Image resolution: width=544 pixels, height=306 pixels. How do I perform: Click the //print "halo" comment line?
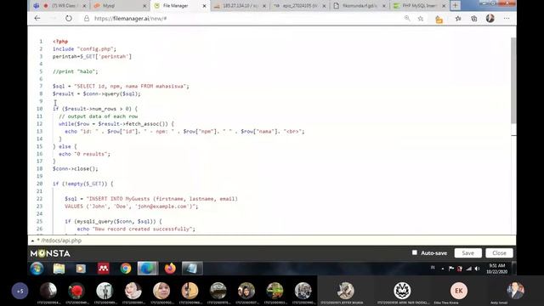[76, 71]
